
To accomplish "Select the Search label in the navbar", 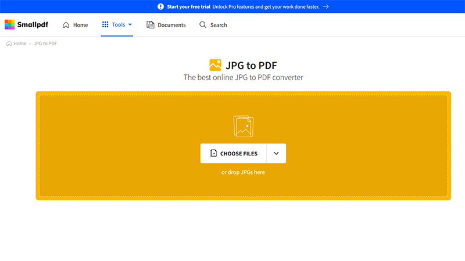I will point(219,25).
